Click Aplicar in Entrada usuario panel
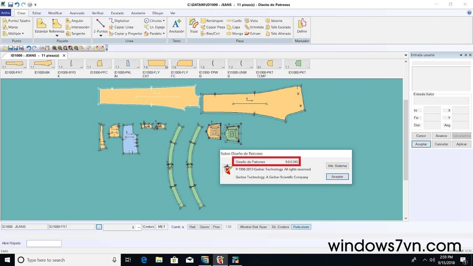Viewport: 473px width, 266px height. [x=461, y=144]
